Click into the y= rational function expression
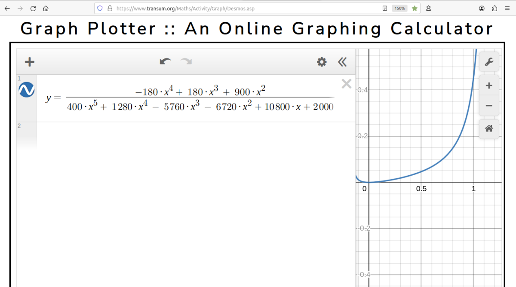Image resolution: width=516 pixels, height=287 pixels. (190, 98)
